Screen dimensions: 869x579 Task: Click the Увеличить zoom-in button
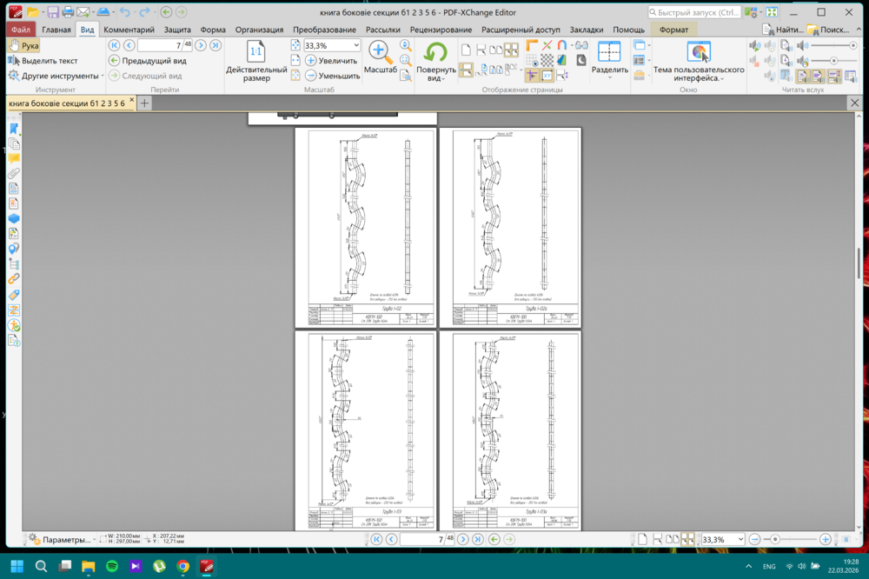(331, 61)
